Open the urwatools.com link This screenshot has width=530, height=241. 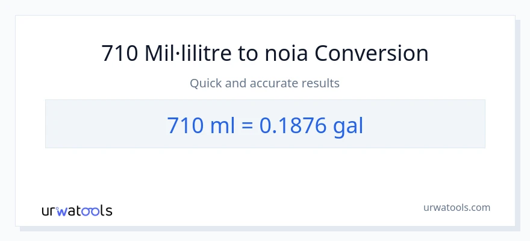pos(457,207)
